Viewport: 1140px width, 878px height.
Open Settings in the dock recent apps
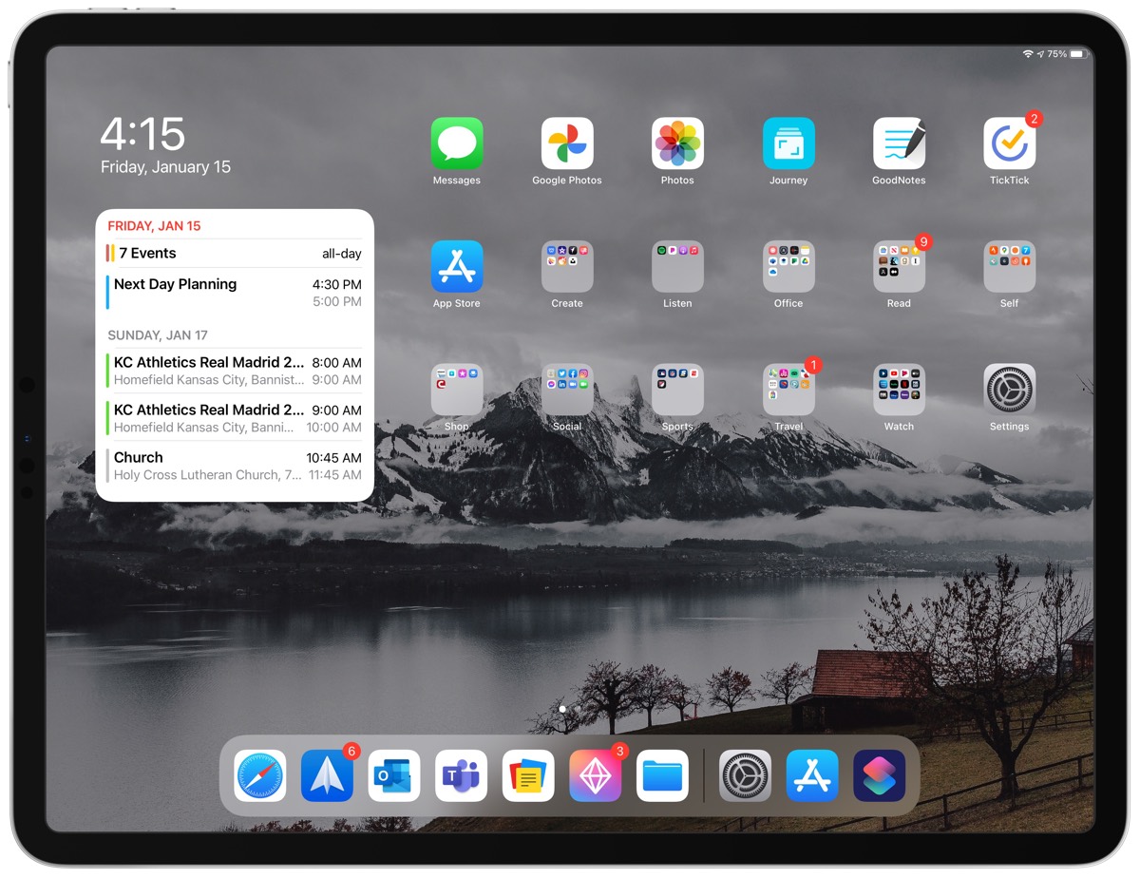745,775
